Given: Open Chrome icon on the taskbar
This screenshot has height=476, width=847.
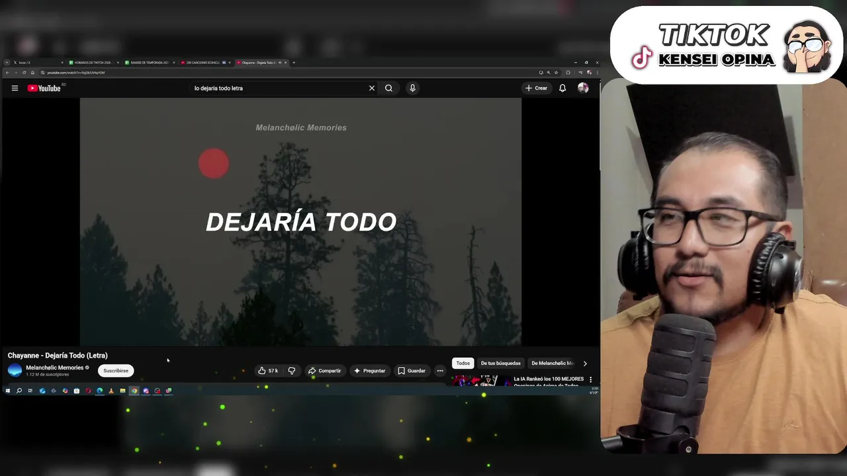Looking at the screenshot, I should [134, 391].
